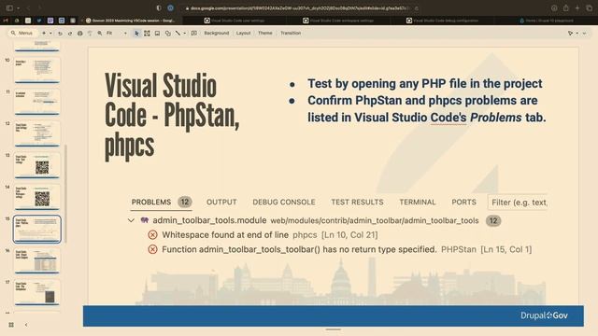Viewport: 598px width, 336px height.
Task: Open the pinned Twitter tab
Action: [39, 21]
